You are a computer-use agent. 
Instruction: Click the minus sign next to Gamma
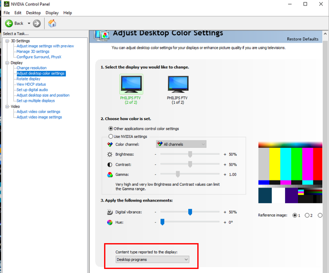tap(156, 174)
